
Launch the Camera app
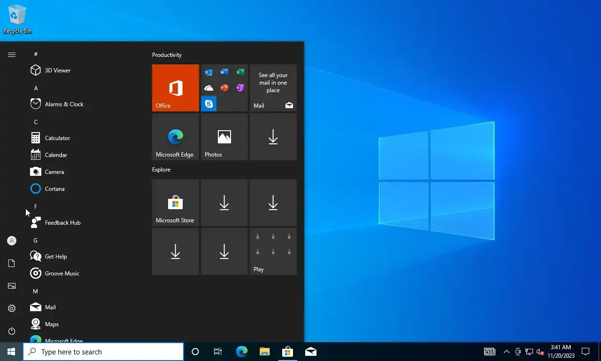click(85, 172)
